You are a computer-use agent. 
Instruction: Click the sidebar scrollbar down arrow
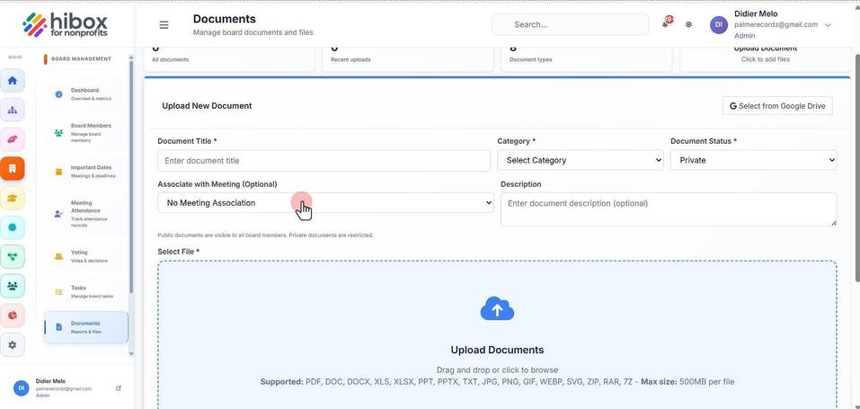130,354
